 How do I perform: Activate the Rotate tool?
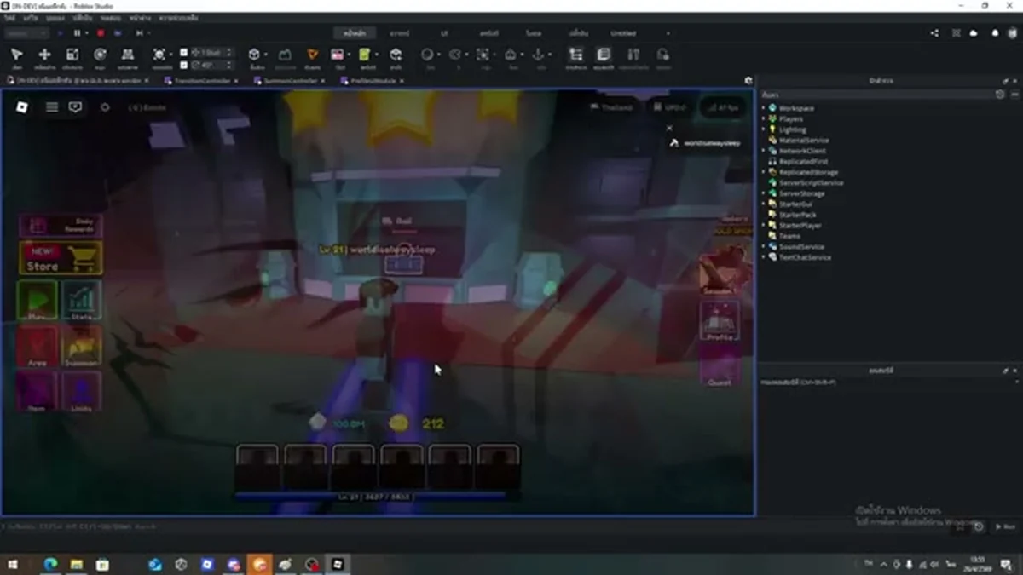(100, 55)
